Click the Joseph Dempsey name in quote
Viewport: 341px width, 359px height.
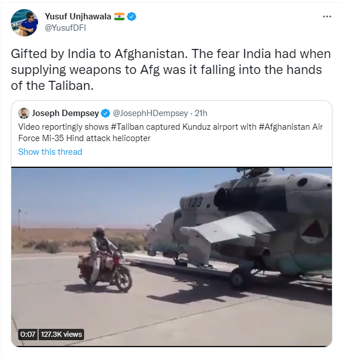click(x=65, y=113)
